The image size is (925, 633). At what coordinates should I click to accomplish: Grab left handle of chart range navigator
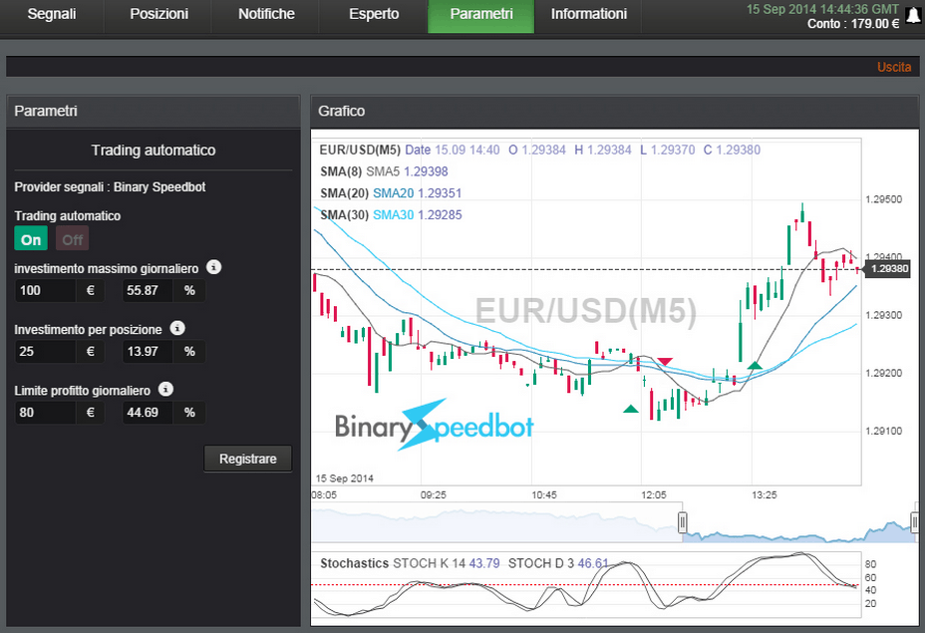(683, 522)
